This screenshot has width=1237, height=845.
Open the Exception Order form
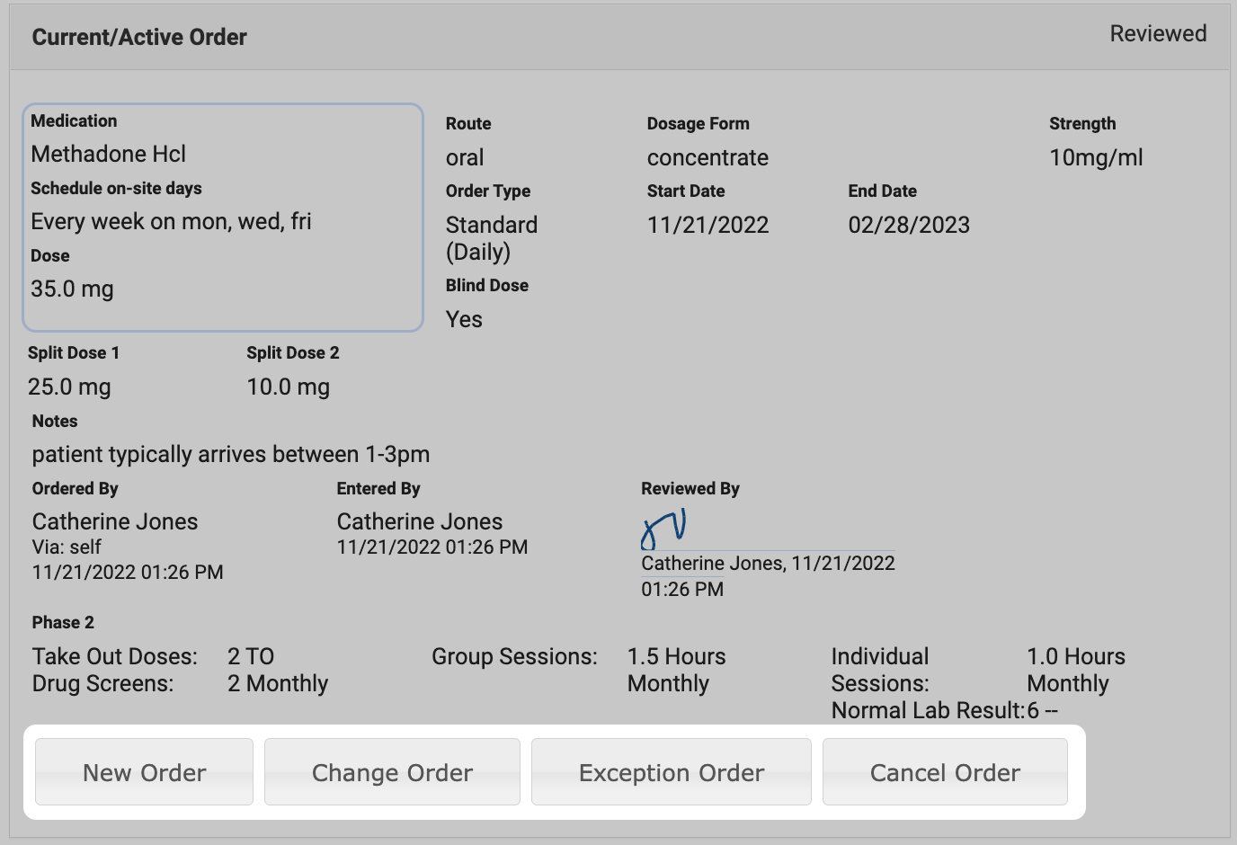[x=671, y=772]
